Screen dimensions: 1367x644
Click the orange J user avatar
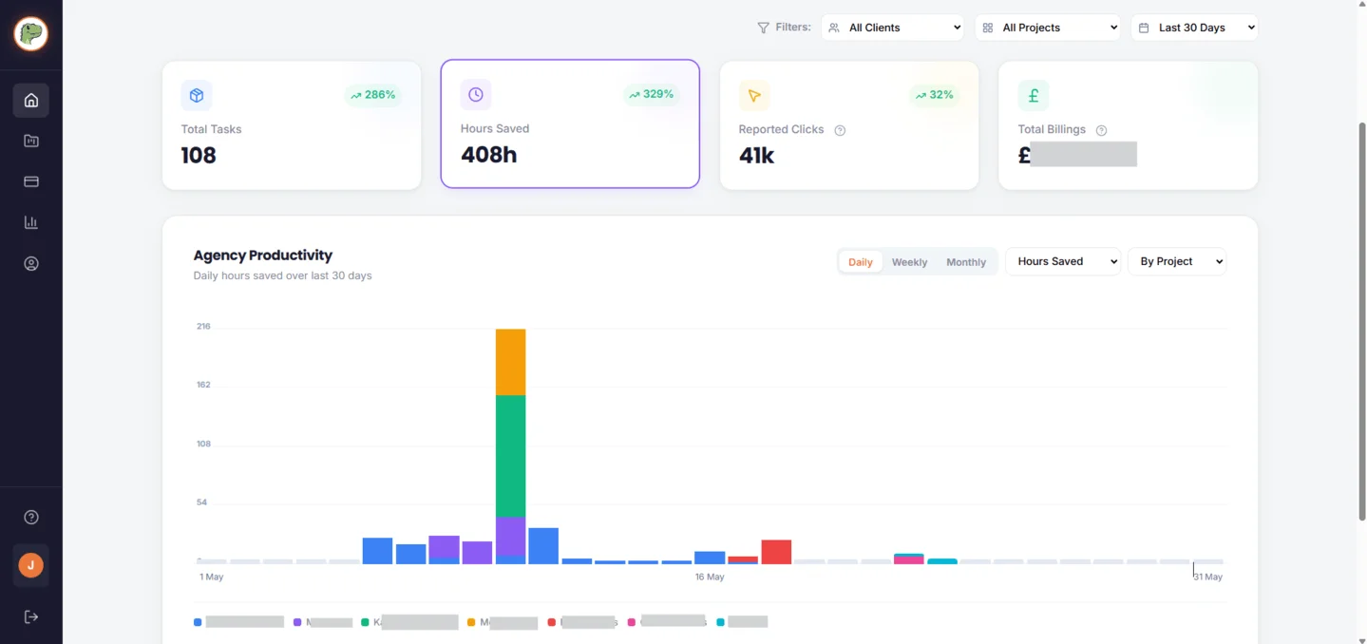[31, 565]
